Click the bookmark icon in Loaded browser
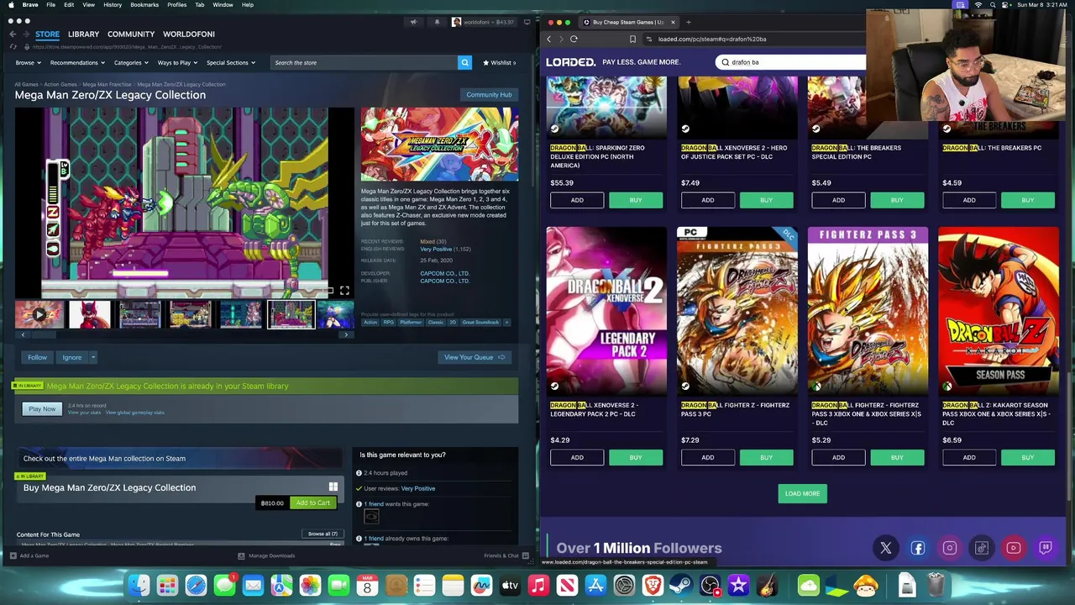 pyautogui.click(x=632, y=39)
